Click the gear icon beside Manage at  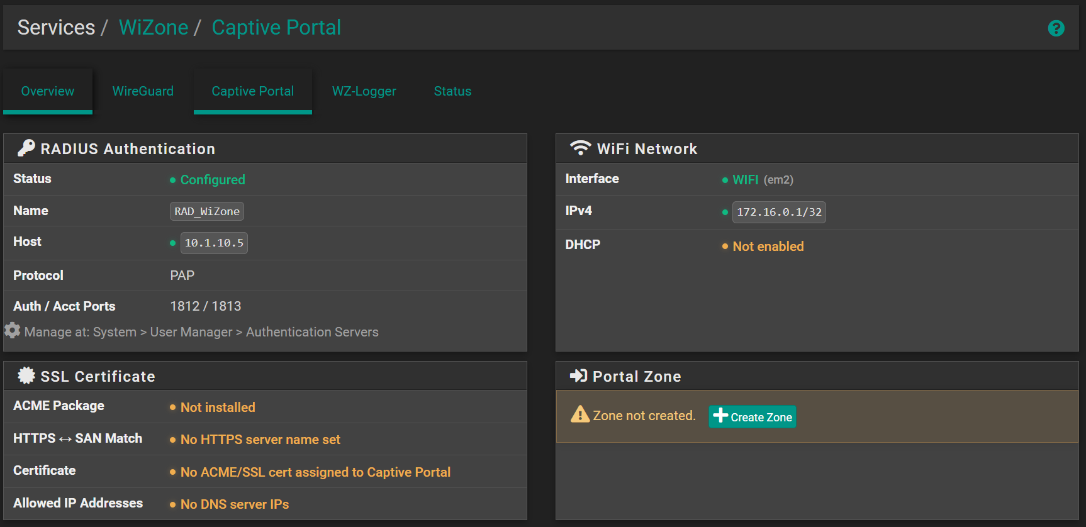click(x=13, y=330)
